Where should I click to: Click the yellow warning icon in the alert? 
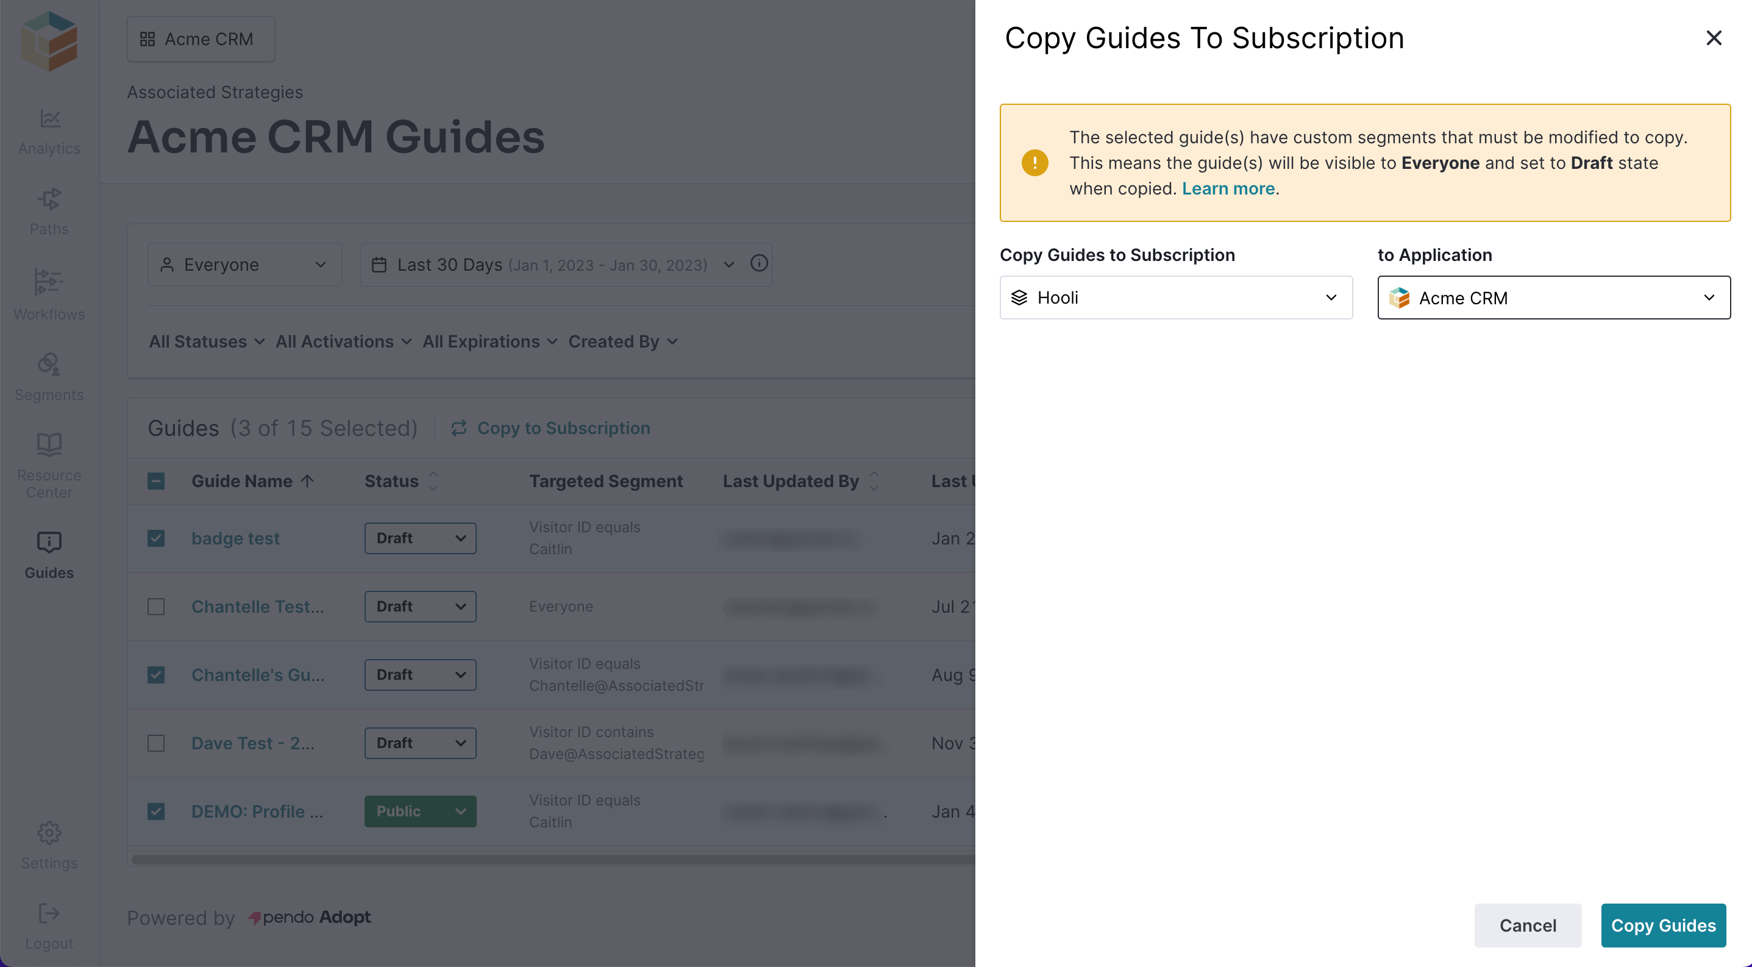pos(1034,163)
